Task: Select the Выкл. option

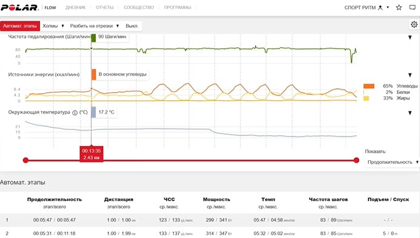Action: tap(132, 26)
